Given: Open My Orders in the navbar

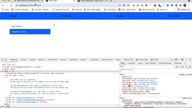Looking at the screenshot, I should pos(174,16).
